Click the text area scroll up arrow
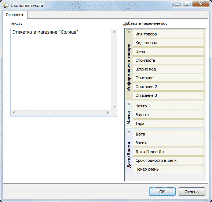Viewport: 212px width, 202px height. point(114,32)
